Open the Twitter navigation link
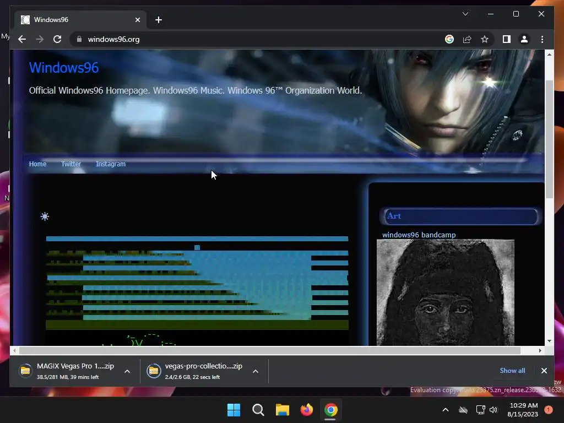The width and height of the screenshot is (564, 423). [71, 164]
